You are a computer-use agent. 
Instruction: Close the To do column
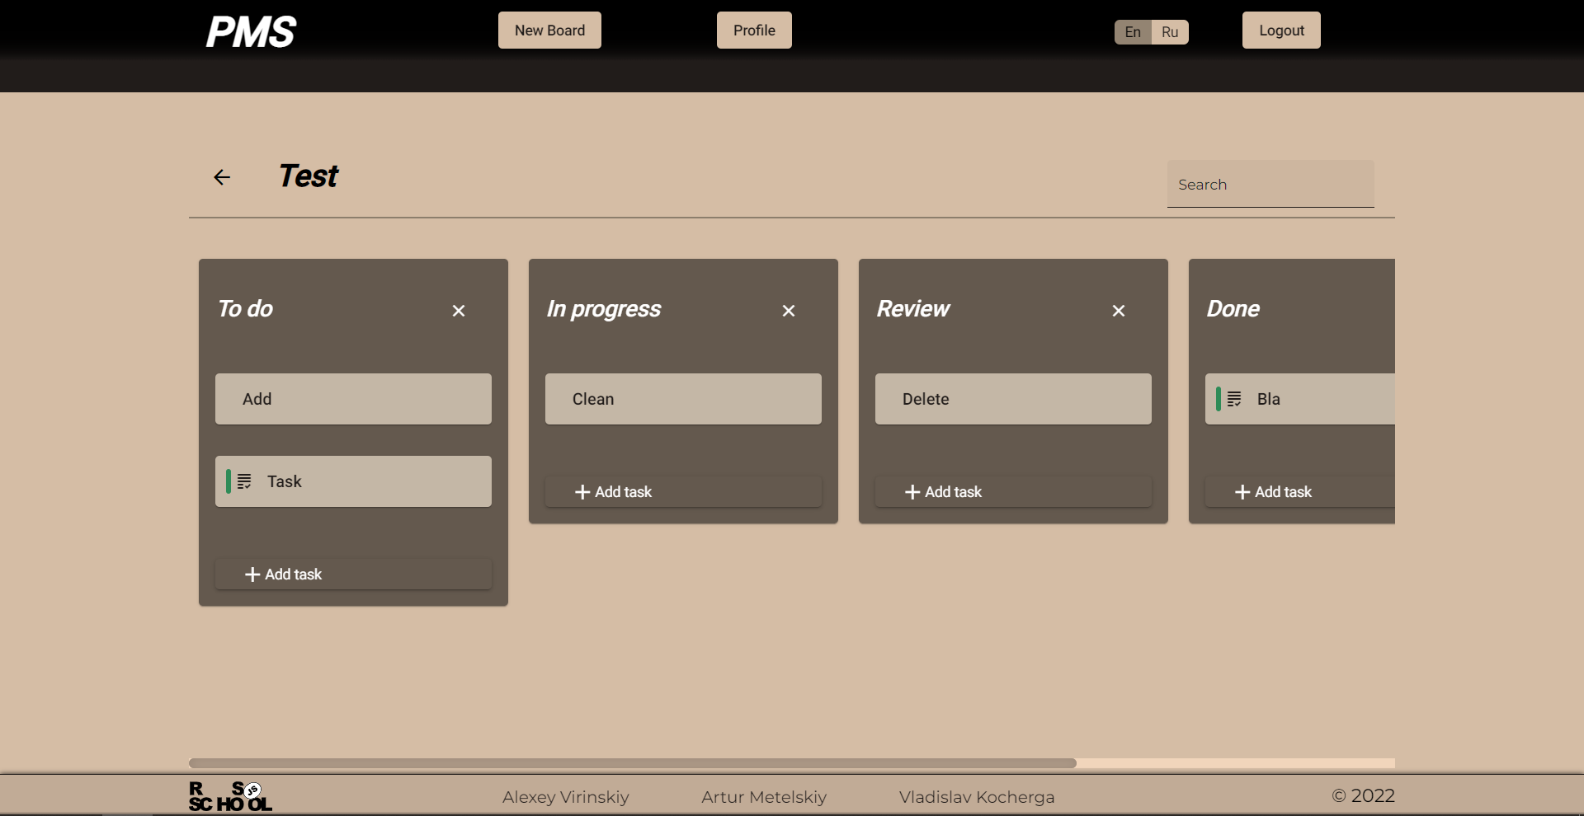pos(458,312)
